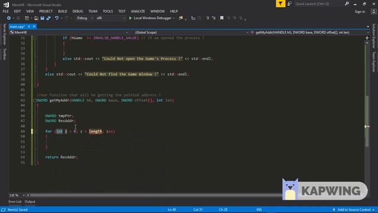Click the green Start Debugging play icon
The width and height of the screenshot is (378, 213).
[x=131, y=18]
